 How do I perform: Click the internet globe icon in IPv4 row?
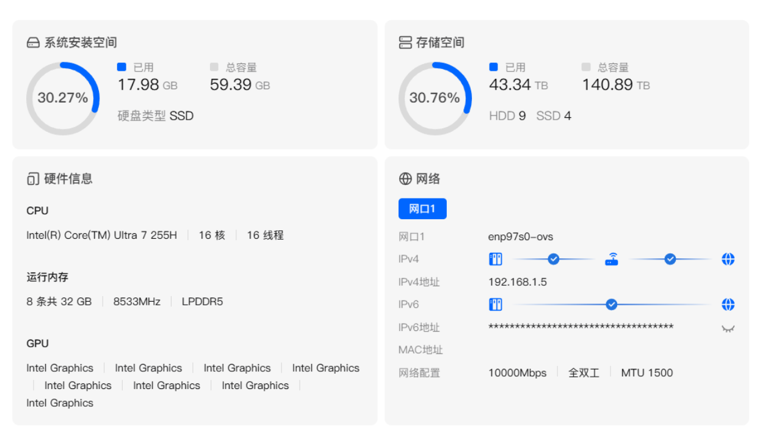(728, 260)
